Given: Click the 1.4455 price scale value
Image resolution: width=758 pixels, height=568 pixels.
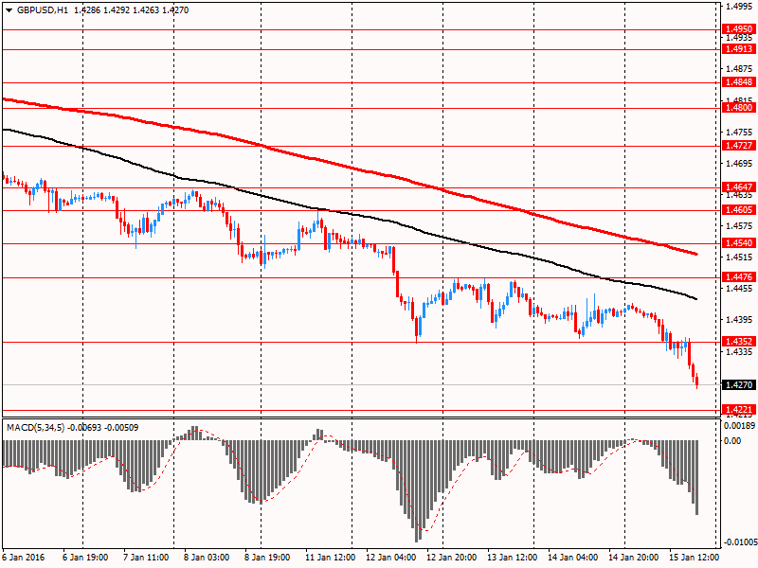Looking at the screenshot, I should click(x=739, y=289).
